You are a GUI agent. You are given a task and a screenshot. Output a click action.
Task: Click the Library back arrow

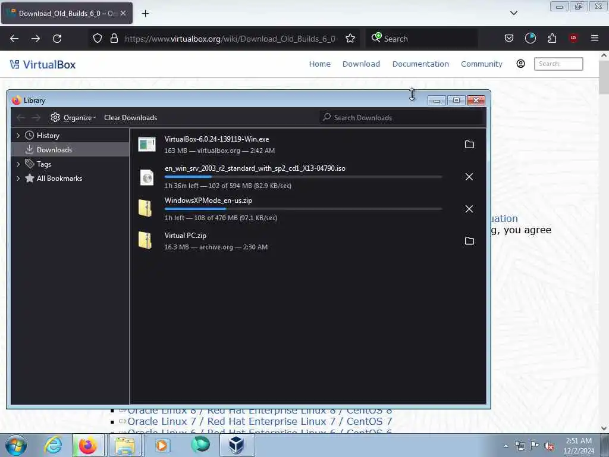click(x=21, y=117)
